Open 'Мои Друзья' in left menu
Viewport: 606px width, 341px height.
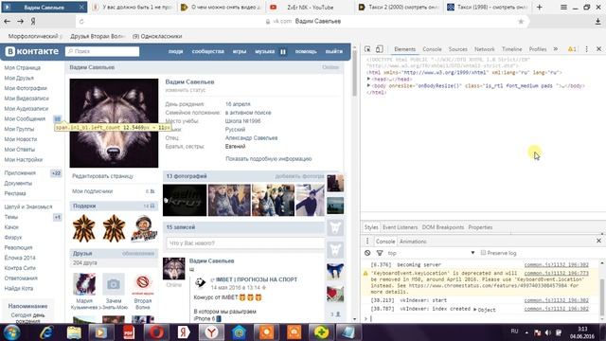[19, 78]
